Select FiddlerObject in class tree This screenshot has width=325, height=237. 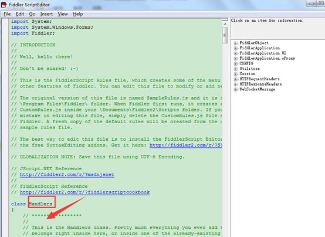pos(254,43)
